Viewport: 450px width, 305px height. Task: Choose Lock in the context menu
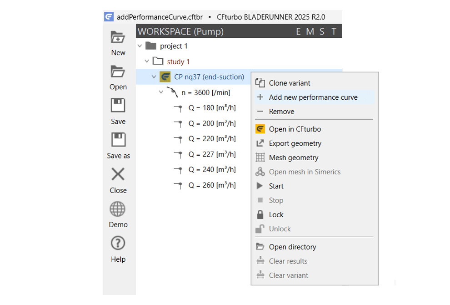314,214
